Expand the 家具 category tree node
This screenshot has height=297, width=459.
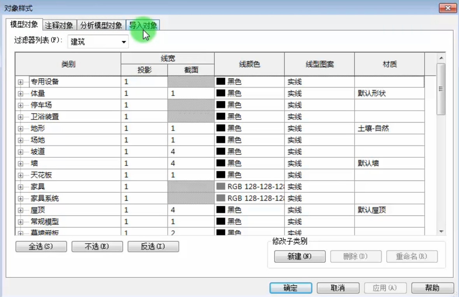pos(20,187)
